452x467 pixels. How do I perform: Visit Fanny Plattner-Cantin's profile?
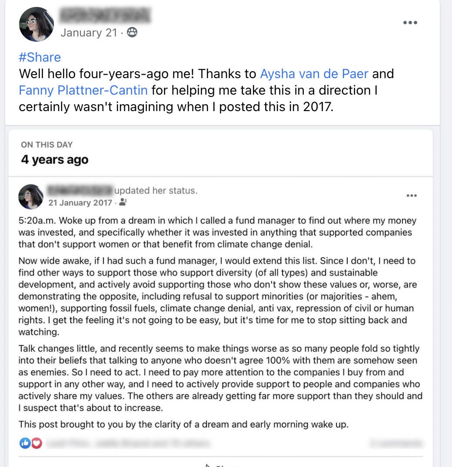[x=83, y=90]
